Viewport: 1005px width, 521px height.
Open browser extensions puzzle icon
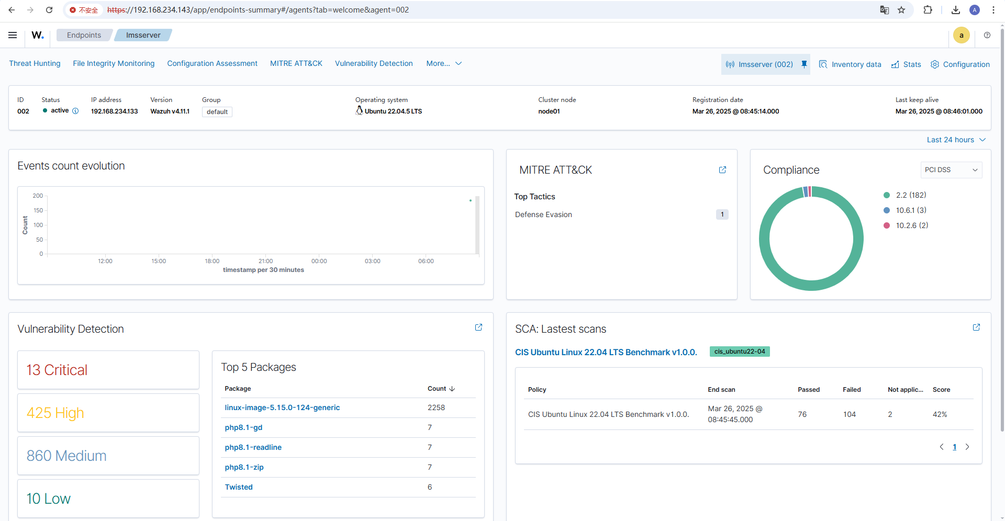pos(928,10)
